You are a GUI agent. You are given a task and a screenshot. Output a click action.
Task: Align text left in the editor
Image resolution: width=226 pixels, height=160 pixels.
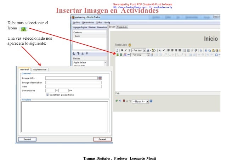pyautogui.click(x=168, y=50)
